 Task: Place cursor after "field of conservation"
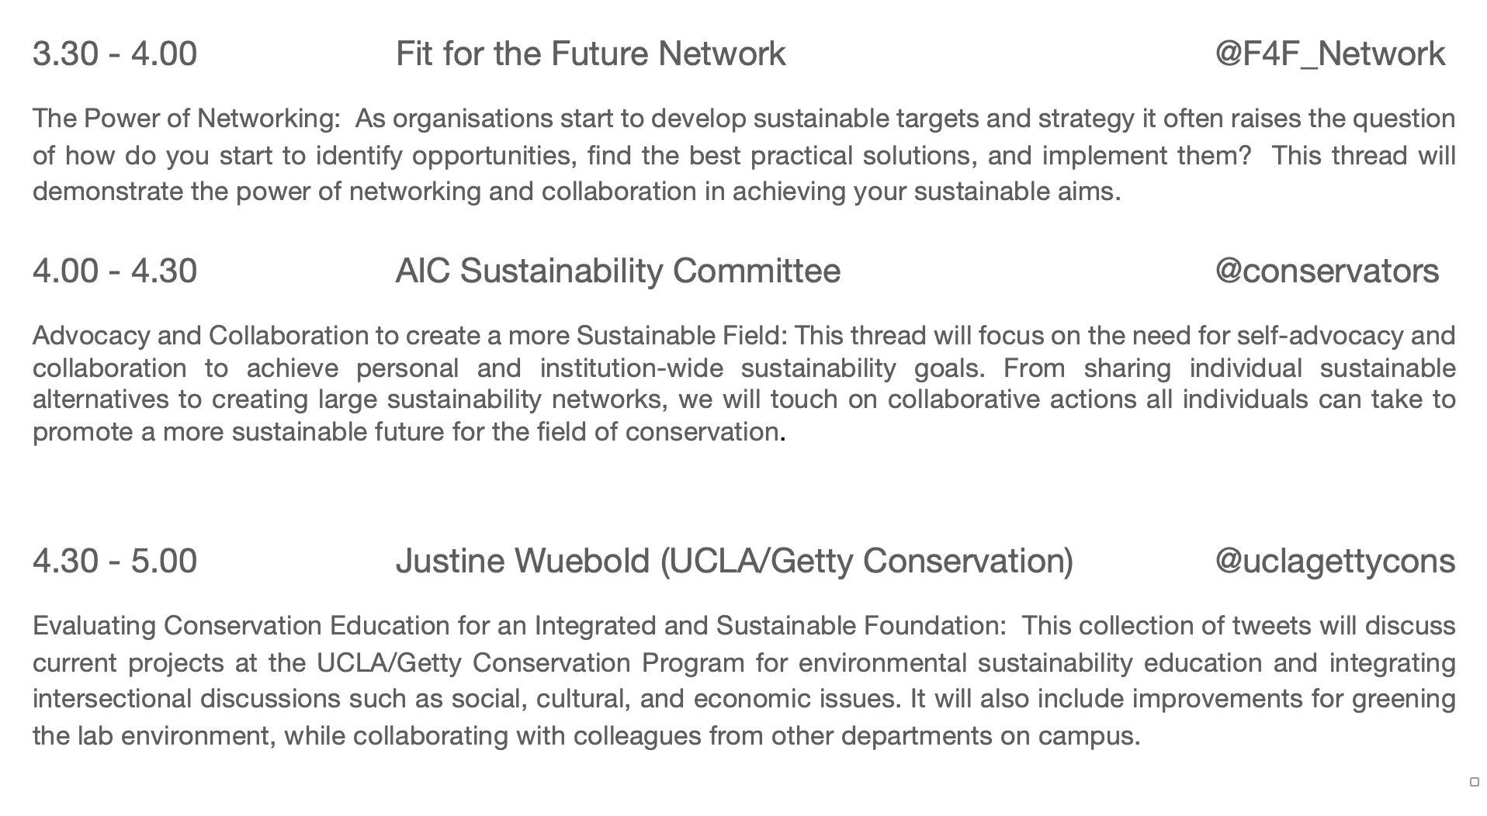click(780, 432)
